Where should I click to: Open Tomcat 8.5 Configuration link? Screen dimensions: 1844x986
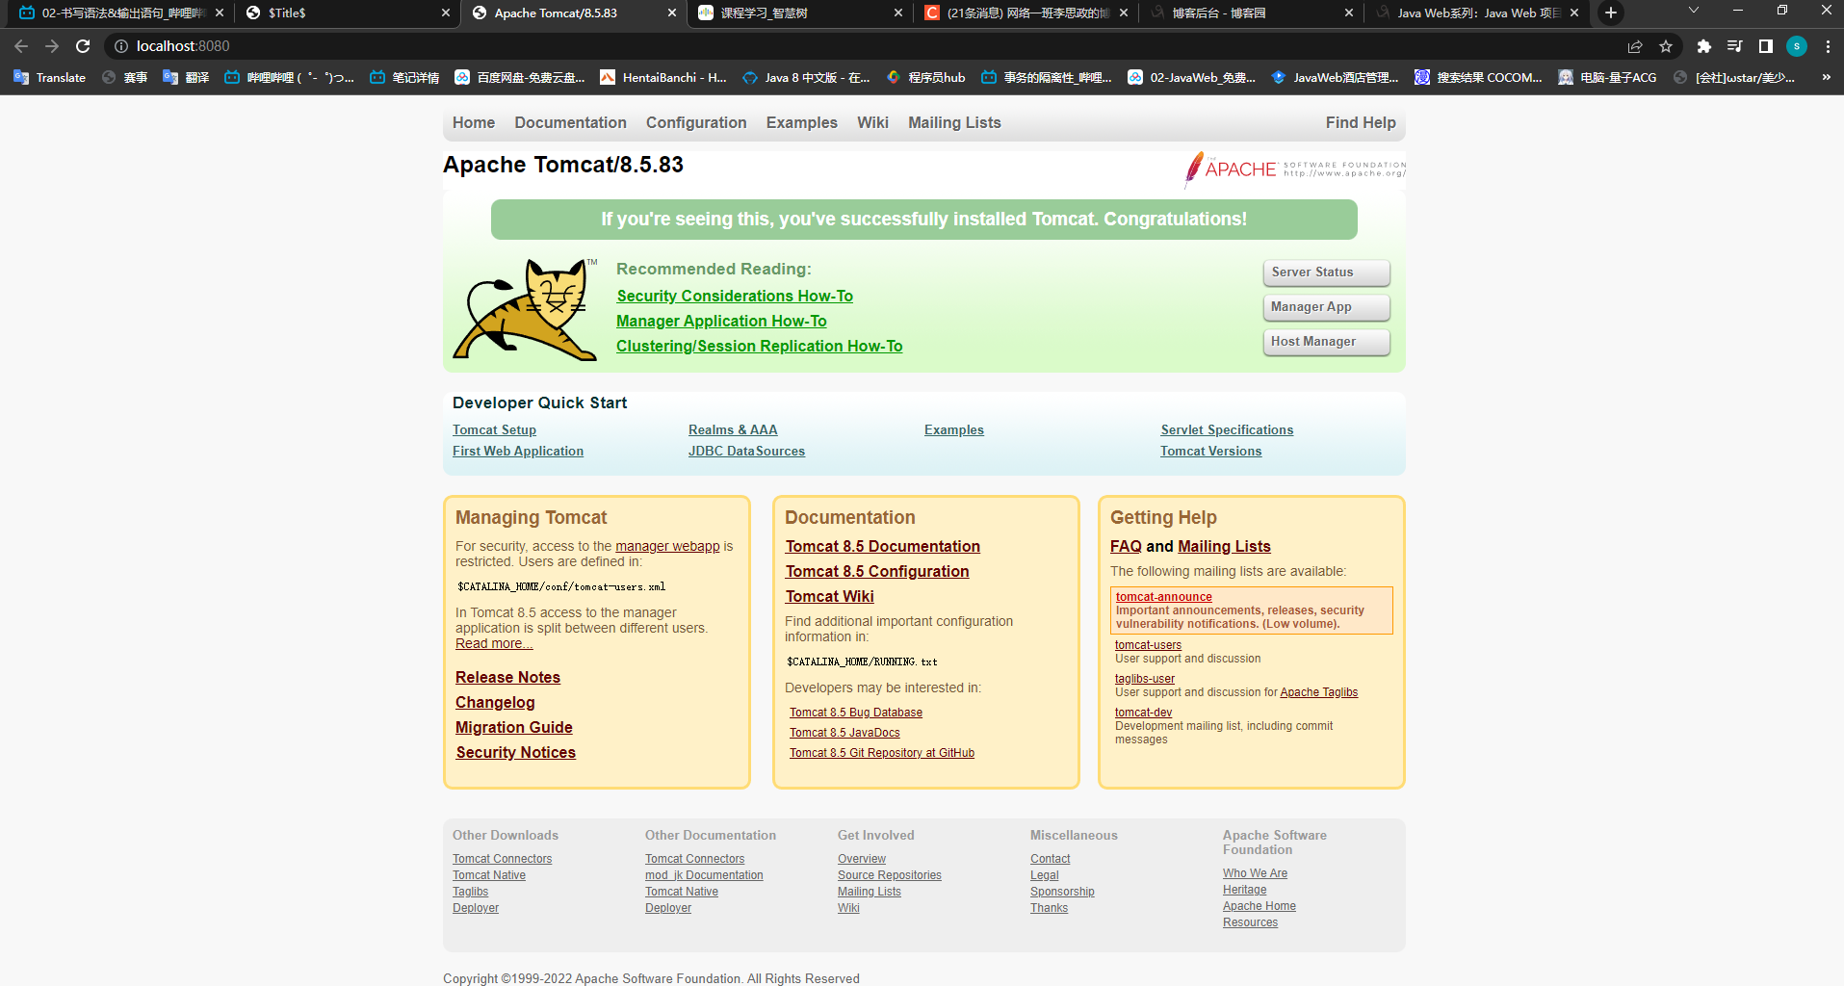pos(877,572)
